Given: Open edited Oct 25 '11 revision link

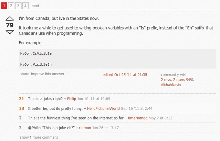Looking at the screenshot, I should click(125, 75).
